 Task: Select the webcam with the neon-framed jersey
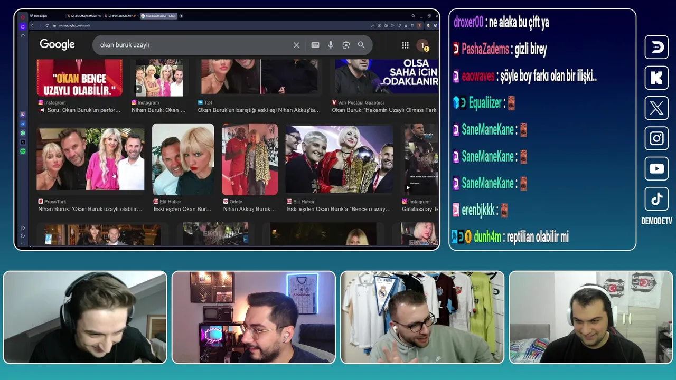coord(253,317)
